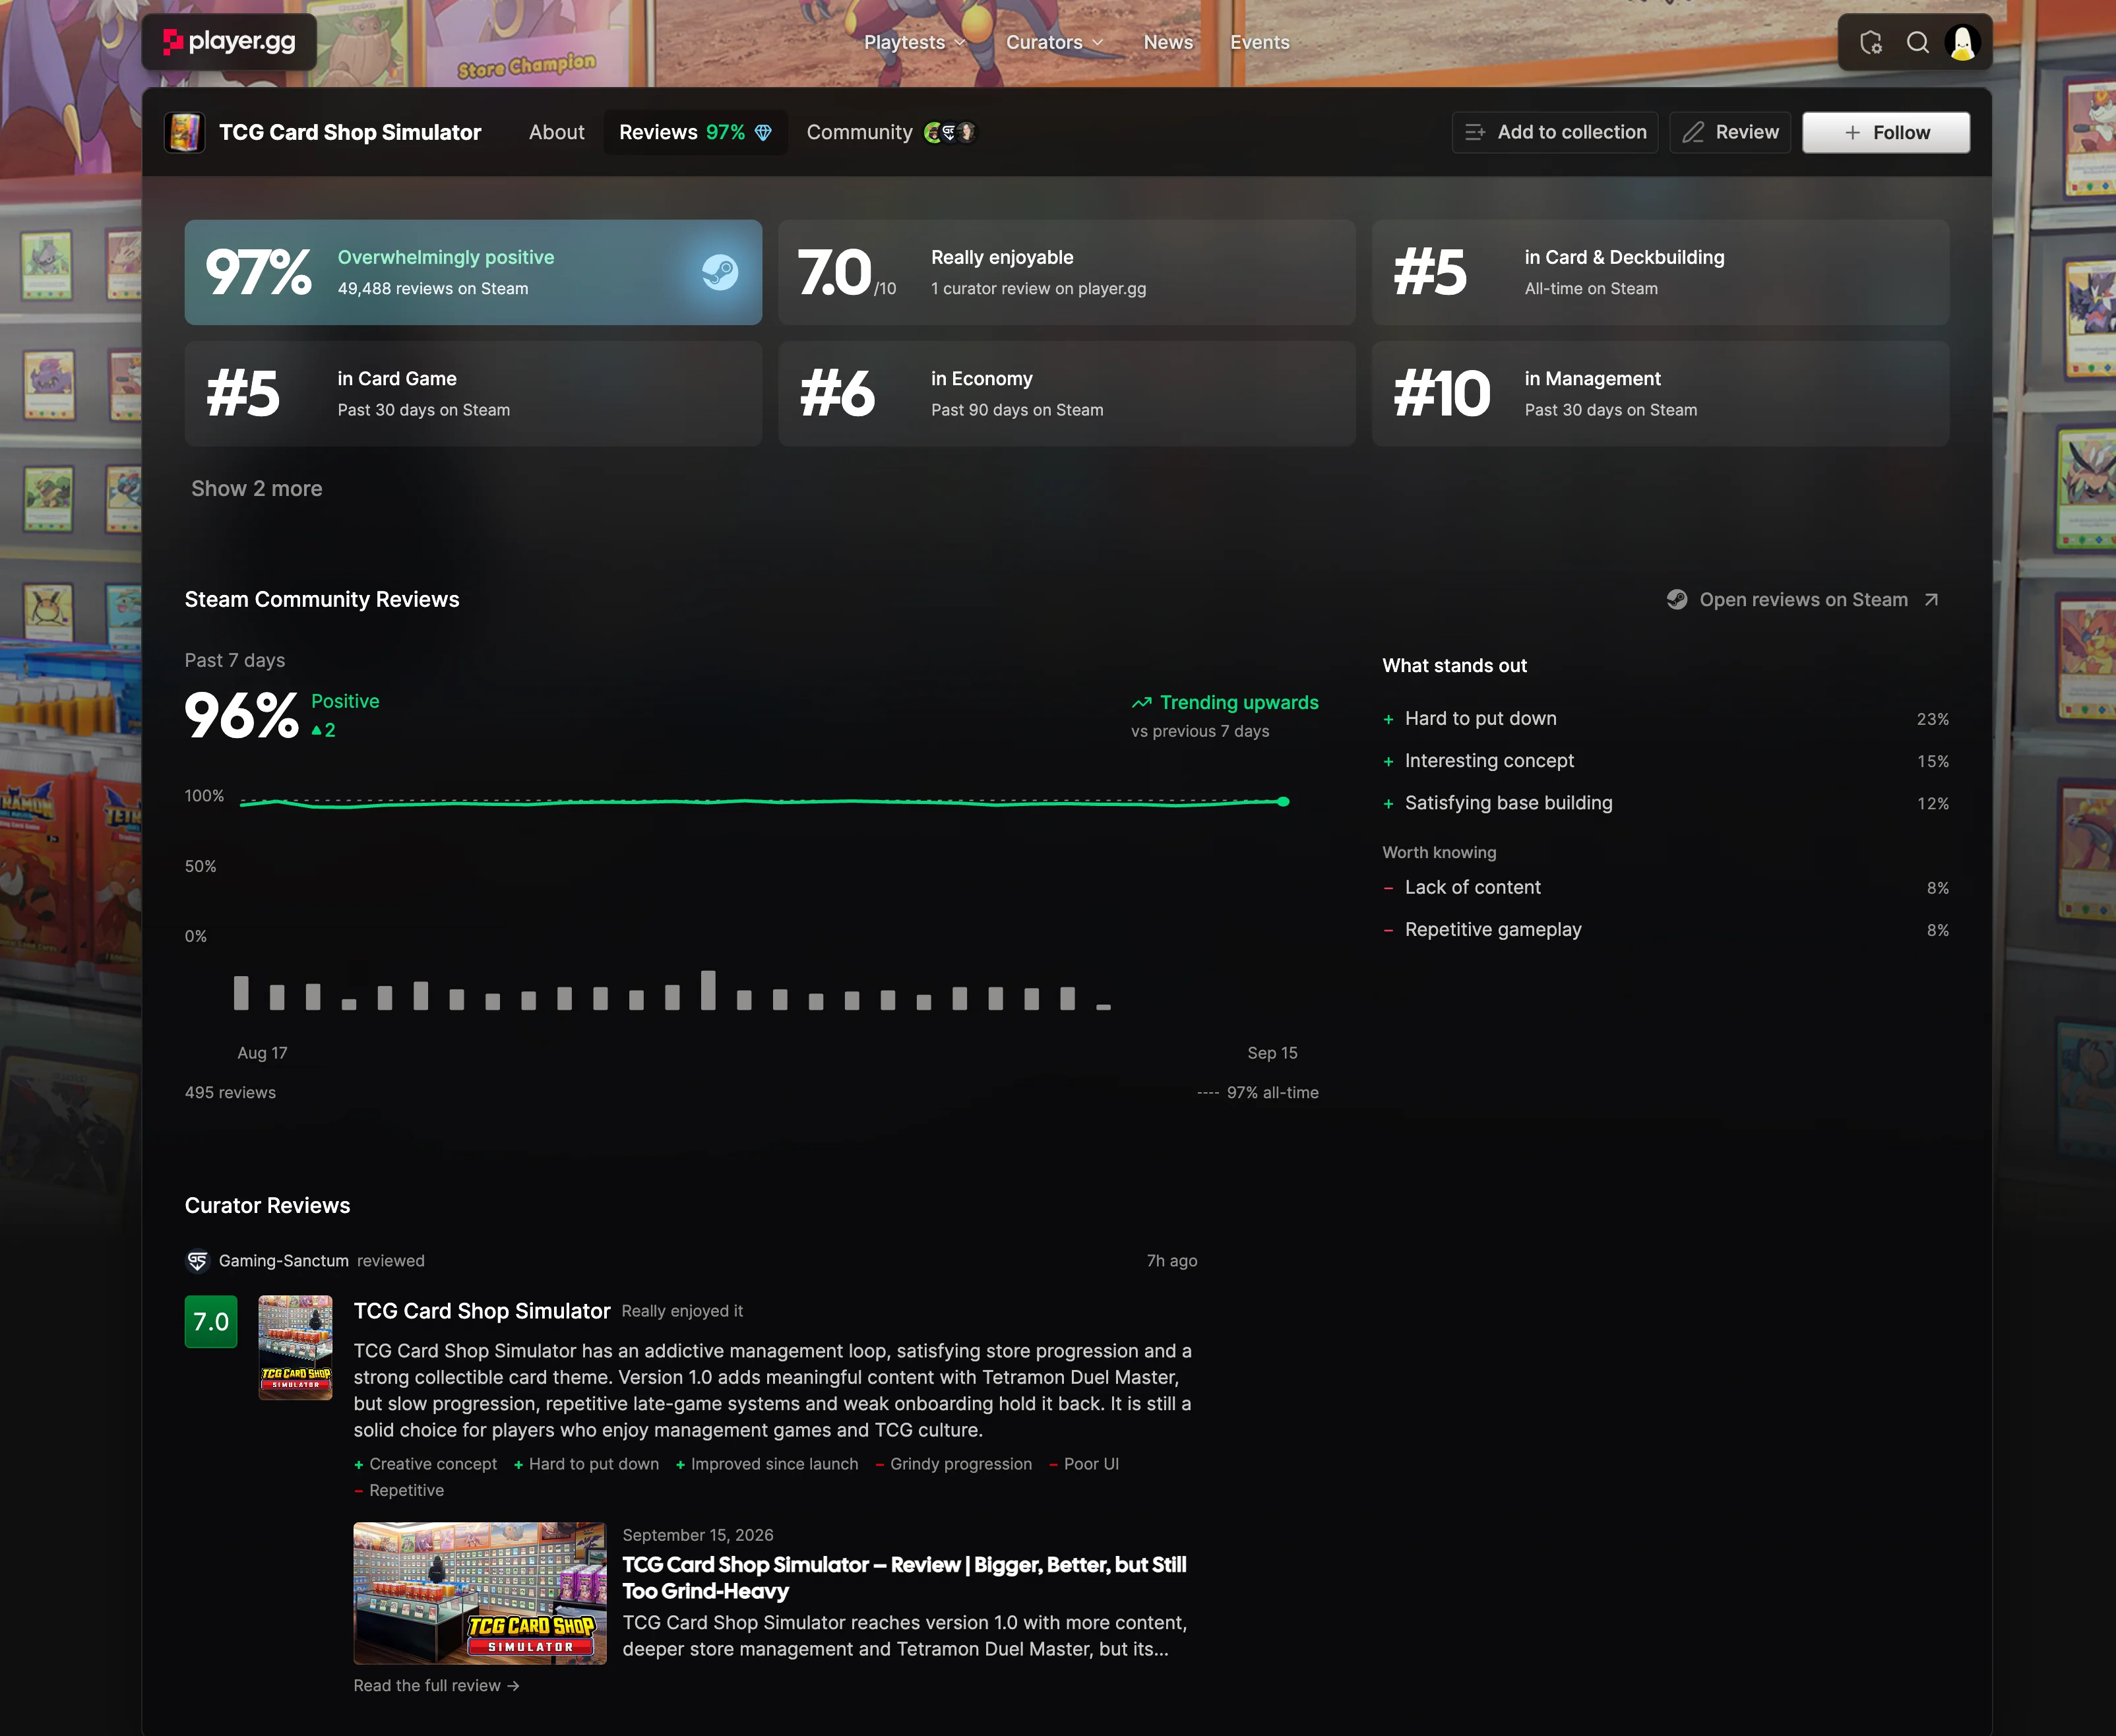Click the diamond badge beside Reviews 97%
Viewport: 2116px width, 1736px height.
[x=763, y=133]
